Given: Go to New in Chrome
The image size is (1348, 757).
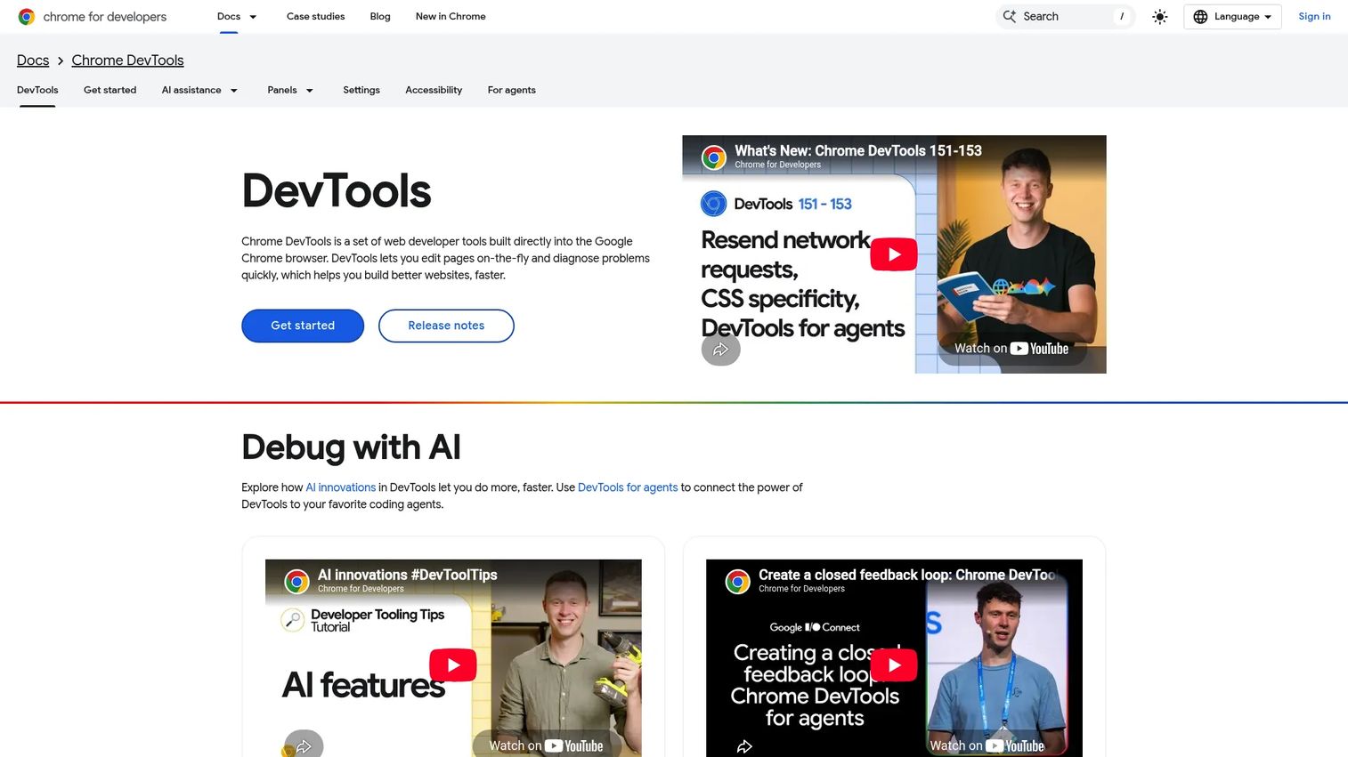Looking at the screenshot, I should pos(451,16).
